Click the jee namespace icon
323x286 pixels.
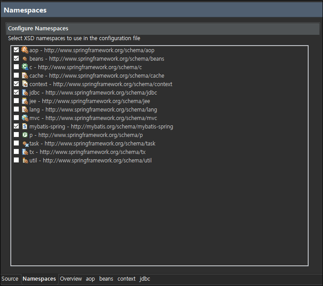coord(25,101)
